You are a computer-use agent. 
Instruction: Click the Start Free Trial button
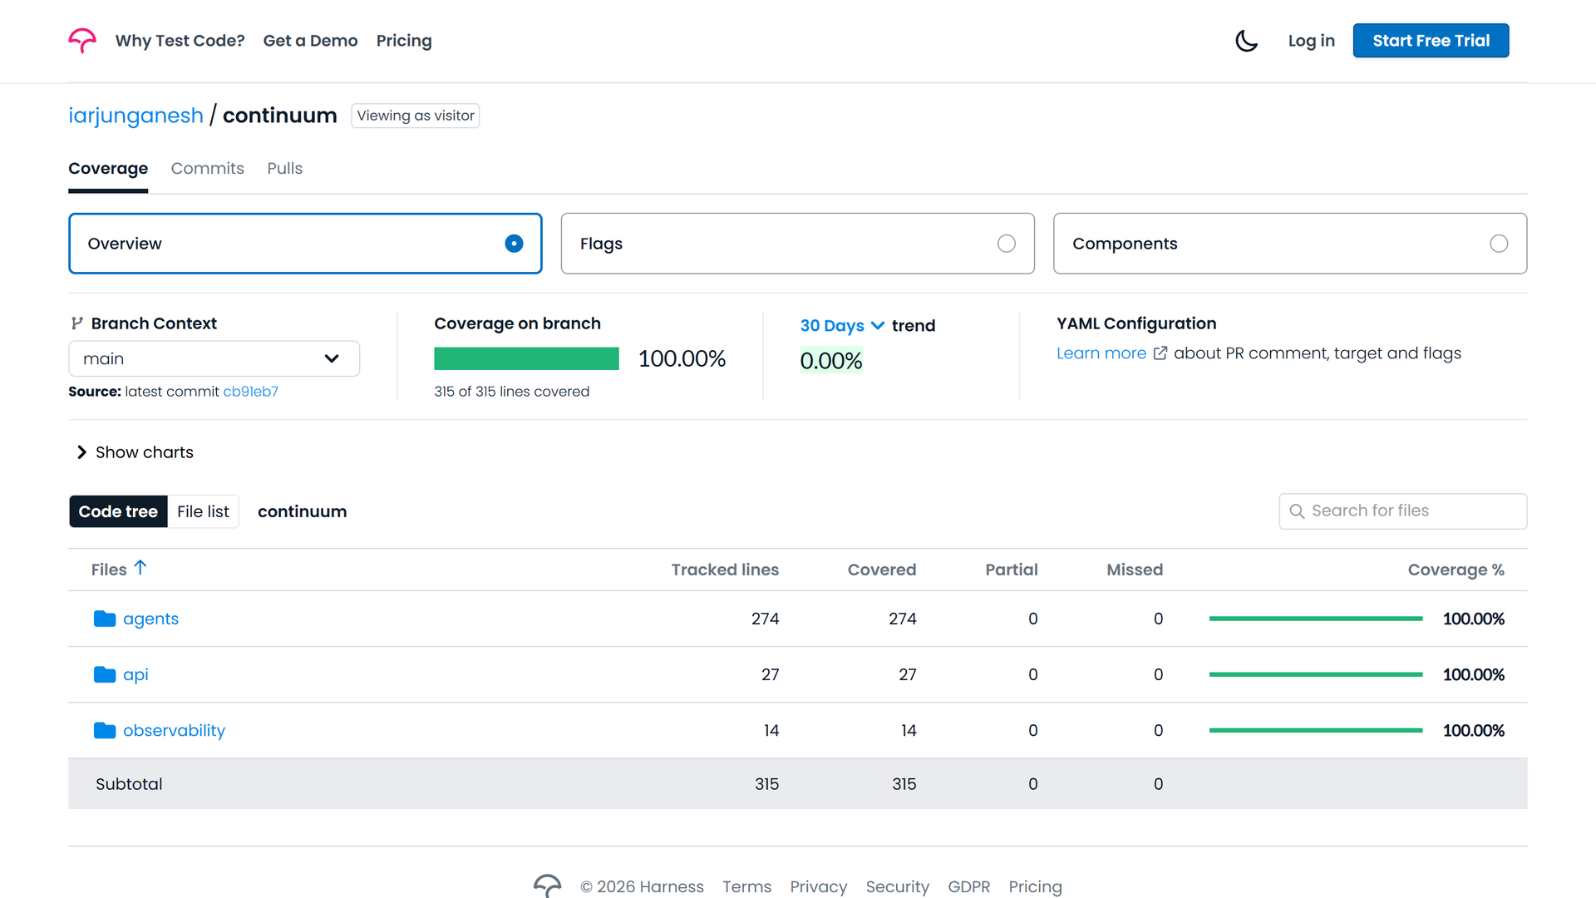point(1431,41)
